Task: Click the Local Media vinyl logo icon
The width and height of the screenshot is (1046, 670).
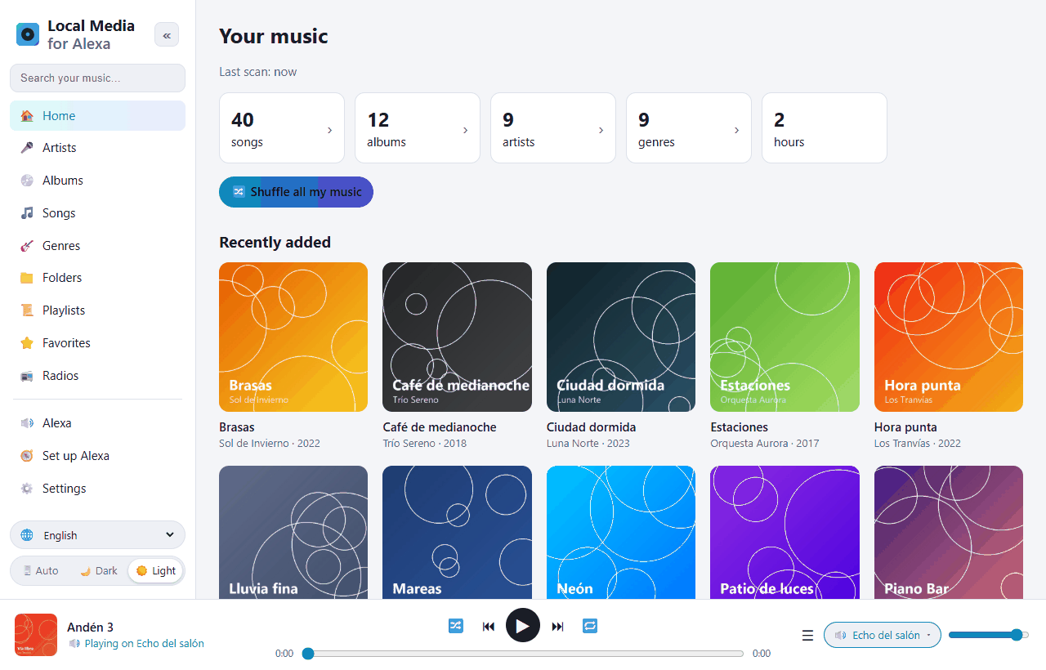Action: (x=28, y=34)
